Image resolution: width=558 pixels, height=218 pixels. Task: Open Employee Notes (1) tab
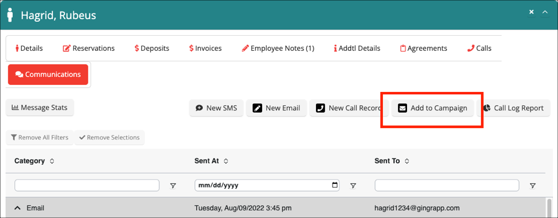click(277, 49)
